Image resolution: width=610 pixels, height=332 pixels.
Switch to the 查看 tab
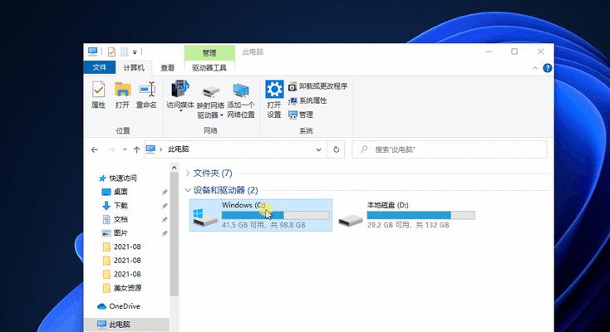[x=168, y=67]
